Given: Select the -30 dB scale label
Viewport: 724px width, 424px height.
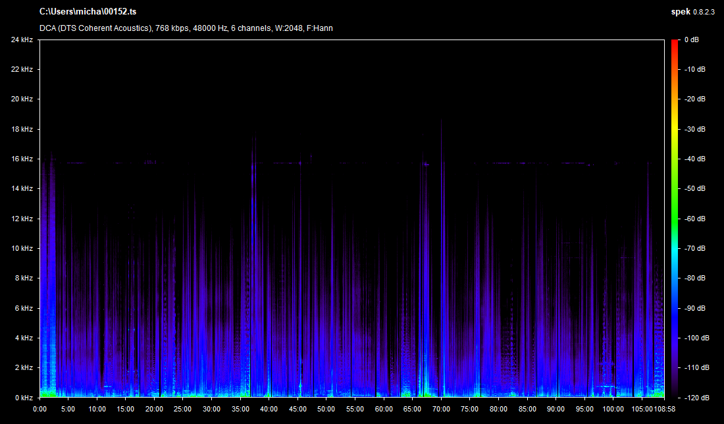Looking at the screenshot, I should coord(693,129).
